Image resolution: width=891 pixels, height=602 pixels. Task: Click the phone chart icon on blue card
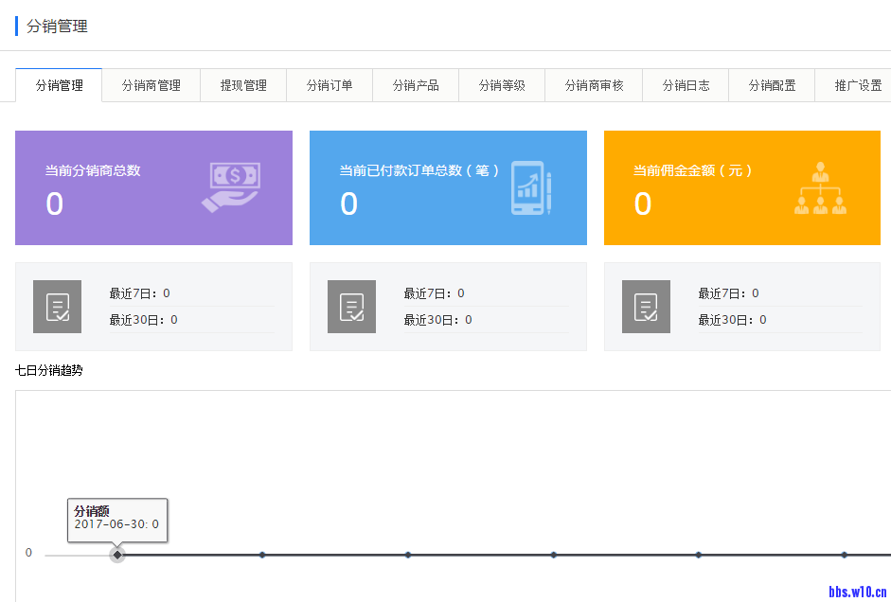(x=530, y=187)
